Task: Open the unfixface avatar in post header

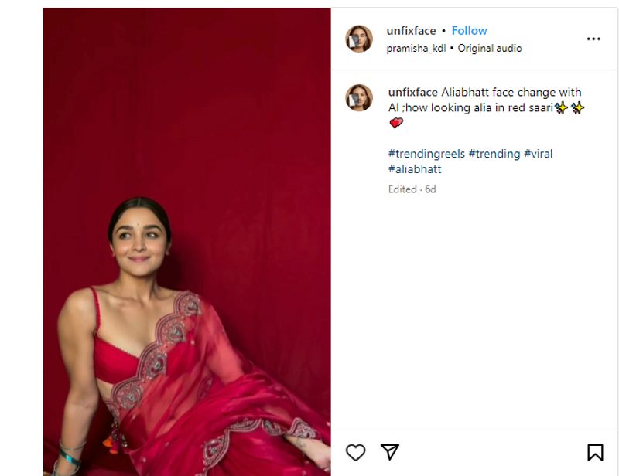Action: click(x=359, y=39)
